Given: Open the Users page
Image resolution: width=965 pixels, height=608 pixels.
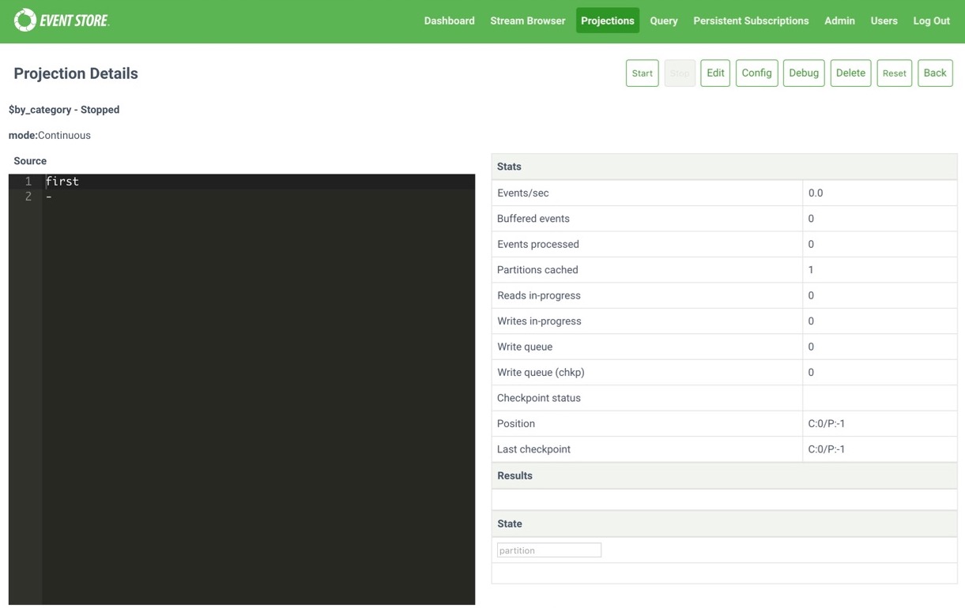Looking at the screenshot, I should point(884,21).
